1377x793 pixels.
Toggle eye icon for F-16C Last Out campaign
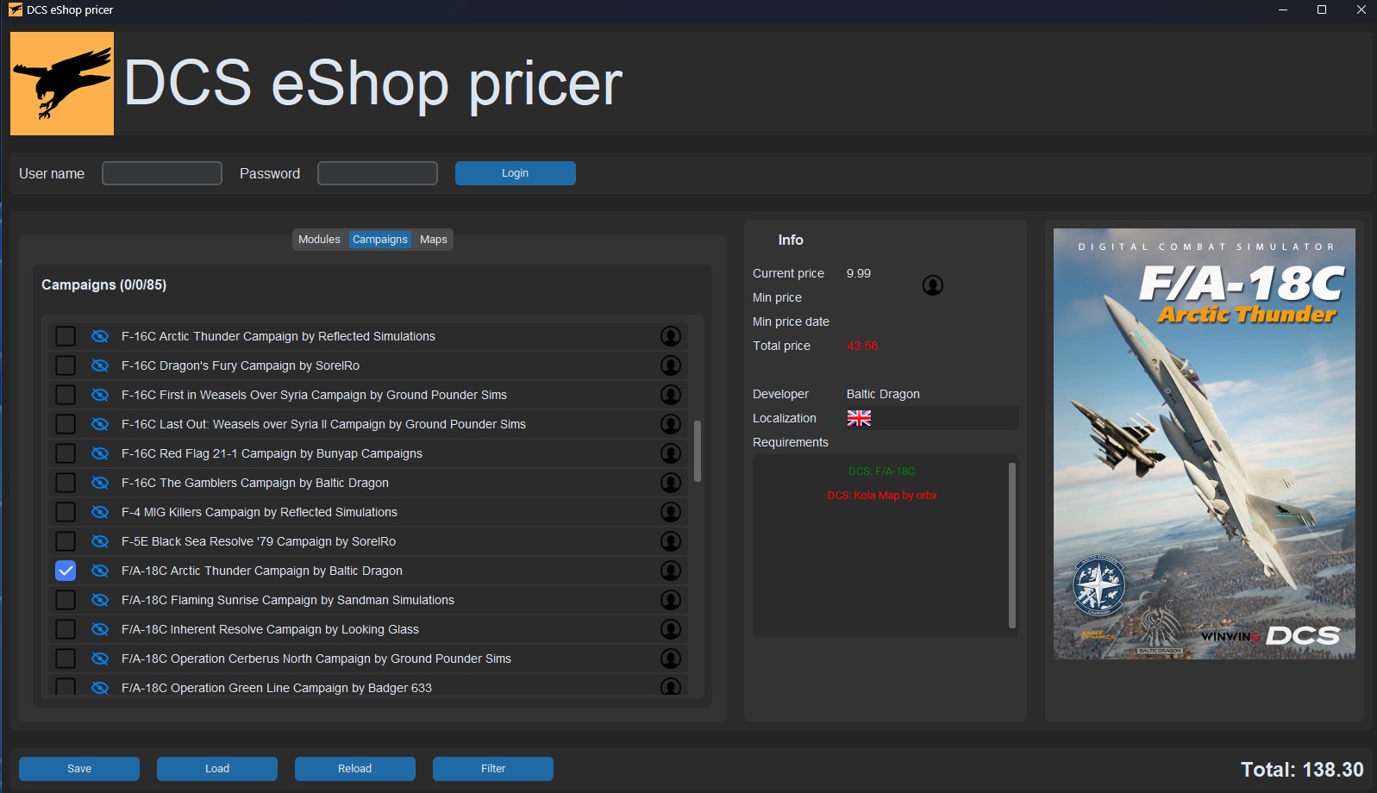pos(100,424)
